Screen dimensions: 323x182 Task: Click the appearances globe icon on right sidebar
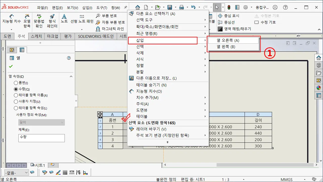[x=318, y=88]
